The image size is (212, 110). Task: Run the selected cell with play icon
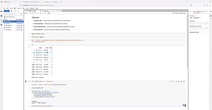click(38, 13)
